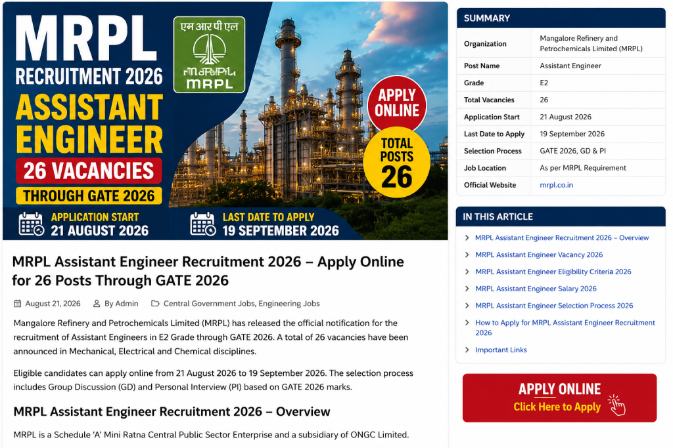Click the E2 grade value in Summary

tap(544, 83)
